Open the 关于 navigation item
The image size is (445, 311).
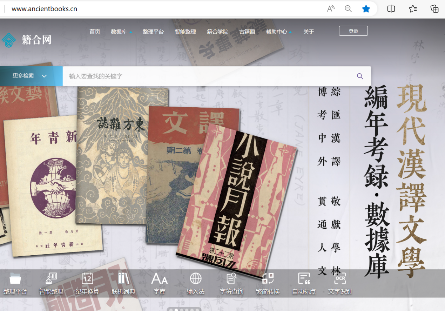(309, 32)
